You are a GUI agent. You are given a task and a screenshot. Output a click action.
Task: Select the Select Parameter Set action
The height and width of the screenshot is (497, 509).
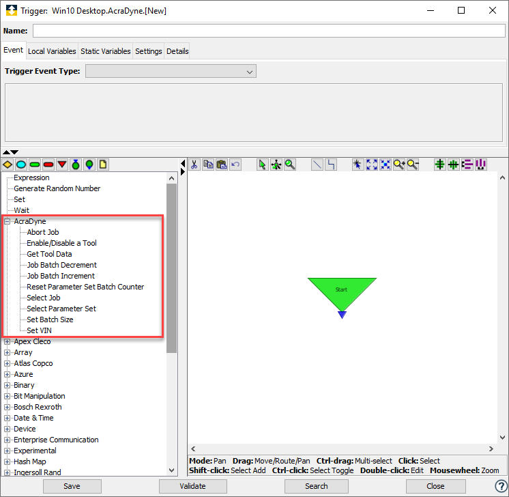coord(61,309)
